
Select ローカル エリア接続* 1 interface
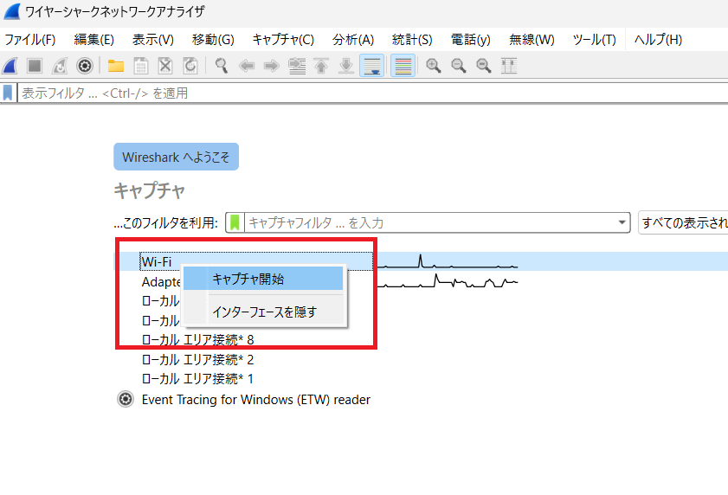(197, 379)
